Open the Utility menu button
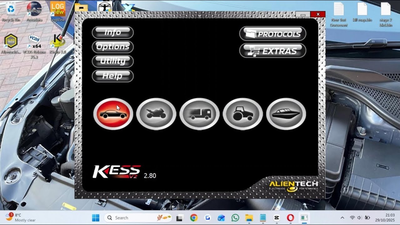This screenshot has width=400, height=225. click(113, 61)
